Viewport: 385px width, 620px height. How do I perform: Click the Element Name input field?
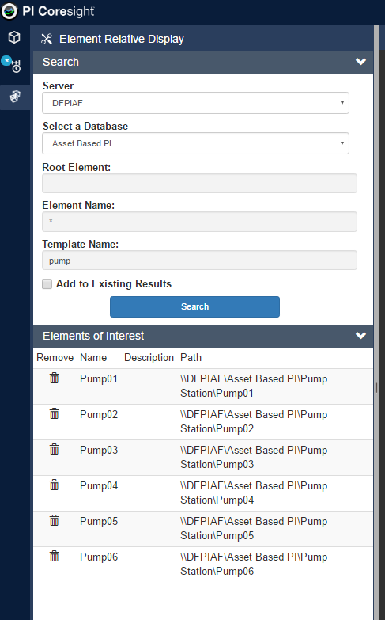pos(199,222)
